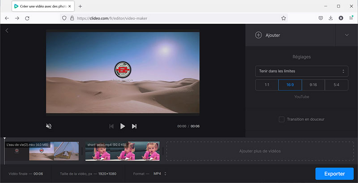
Task: Click the timeline playhead marker
Action: pos(4,139)
